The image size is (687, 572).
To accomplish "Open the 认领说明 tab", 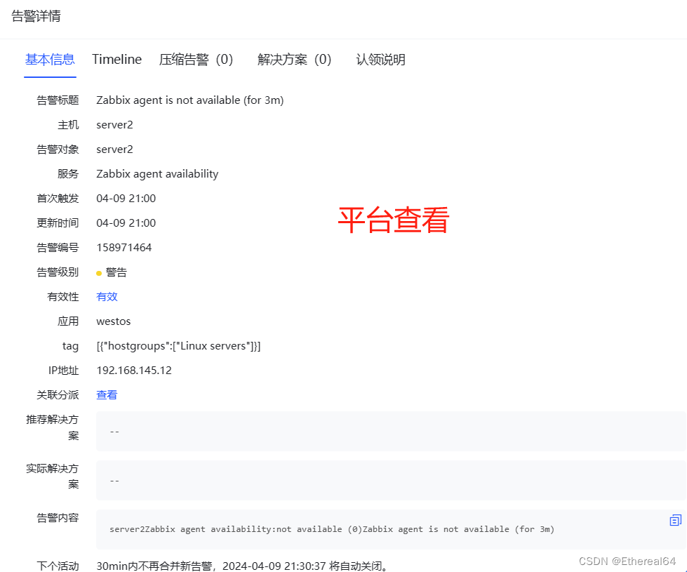I will point(381,60).
